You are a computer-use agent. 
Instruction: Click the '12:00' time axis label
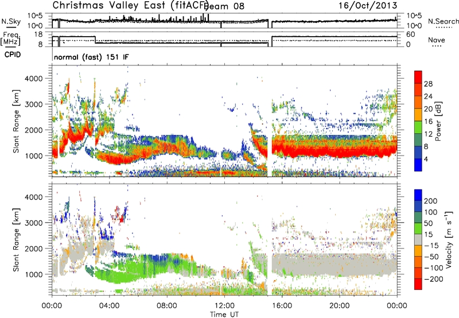tap(224, 306)
